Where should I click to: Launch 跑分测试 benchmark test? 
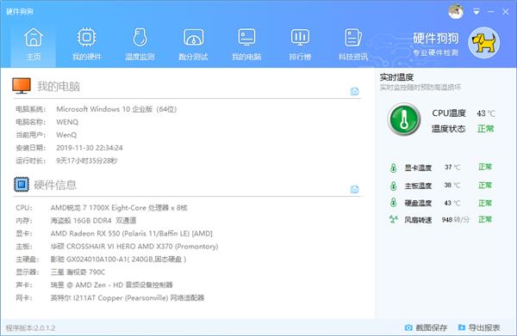tap(193, 45)
